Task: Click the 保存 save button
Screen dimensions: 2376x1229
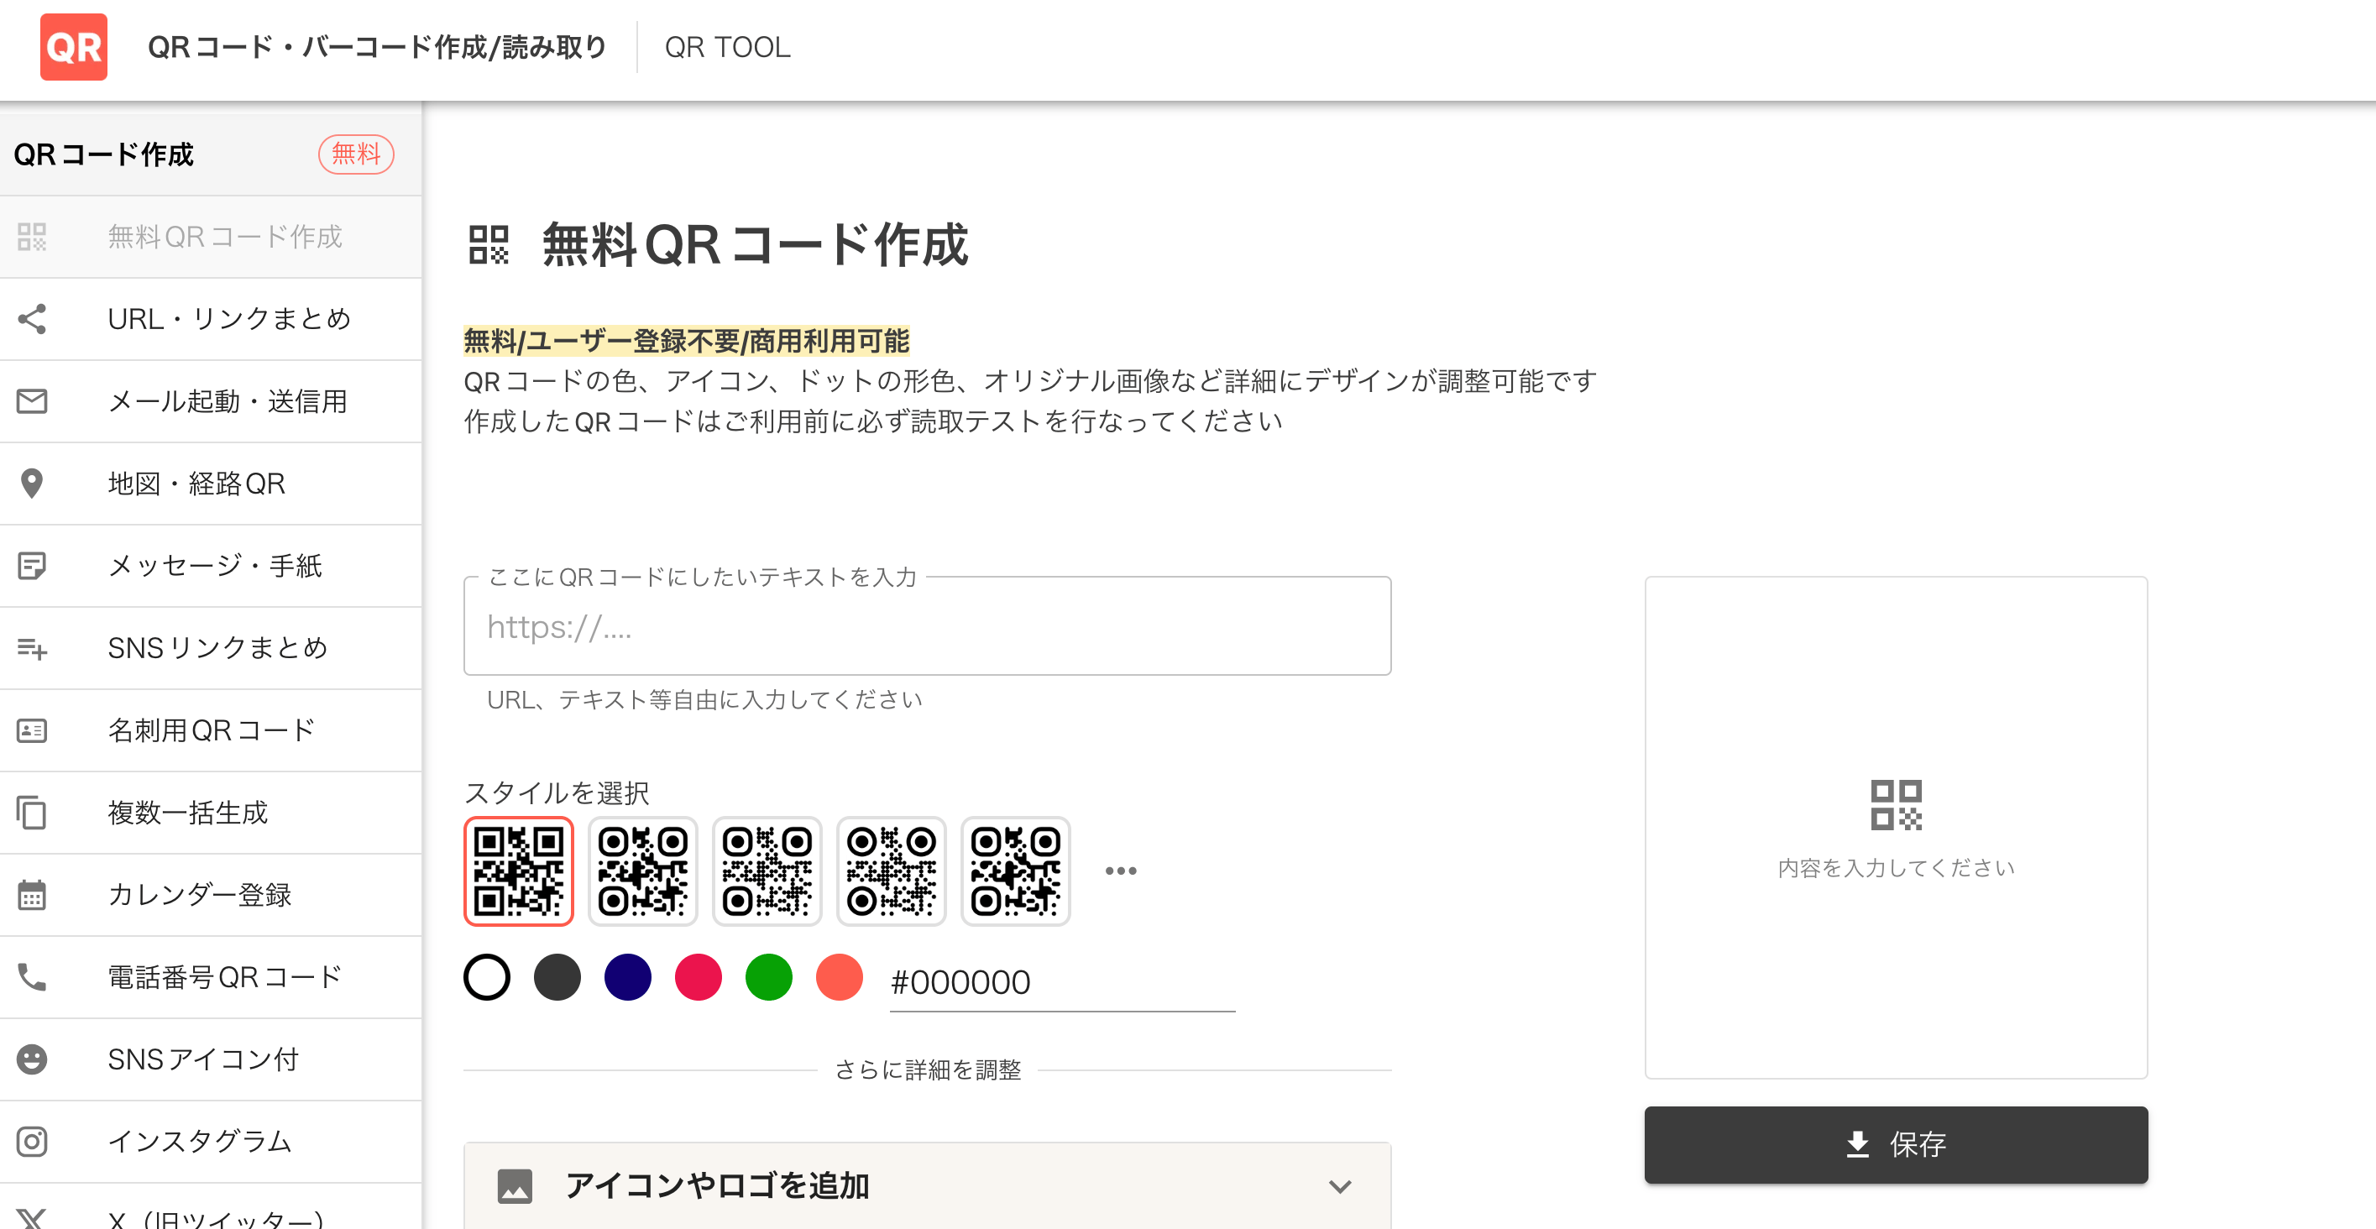Action: [1896, 1144]
